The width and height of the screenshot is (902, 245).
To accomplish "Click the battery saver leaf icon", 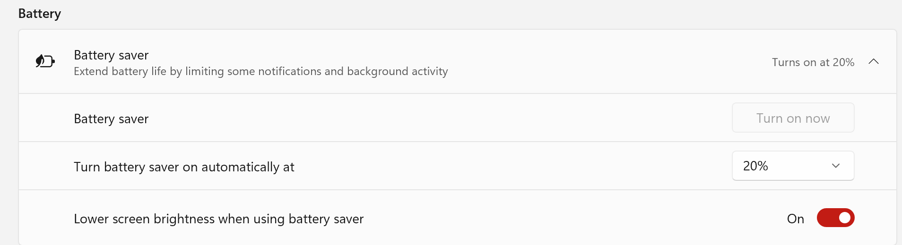I will tap(45, 61).
